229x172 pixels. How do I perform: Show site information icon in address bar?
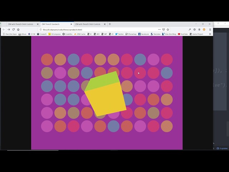point(41,29)
